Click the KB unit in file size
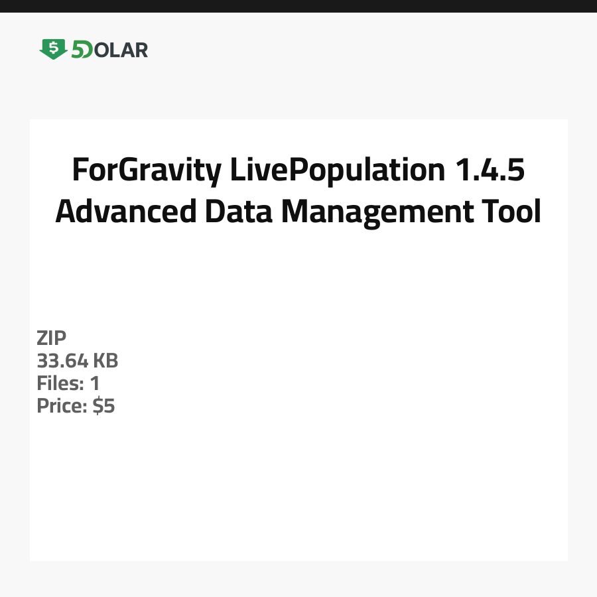597x597 pixels. [x=105, y=361]
